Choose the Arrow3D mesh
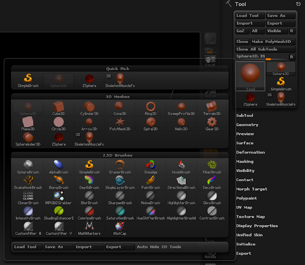 pos(89,124)
